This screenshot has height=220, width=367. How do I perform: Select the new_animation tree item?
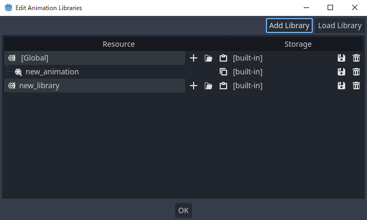tap(52, 72)
